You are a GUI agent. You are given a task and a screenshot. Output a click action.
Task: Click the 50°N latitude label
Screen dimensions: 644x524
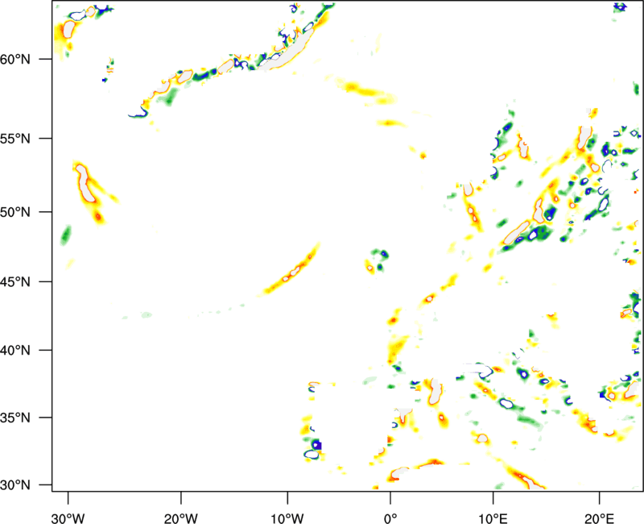[x=14, y=213]
